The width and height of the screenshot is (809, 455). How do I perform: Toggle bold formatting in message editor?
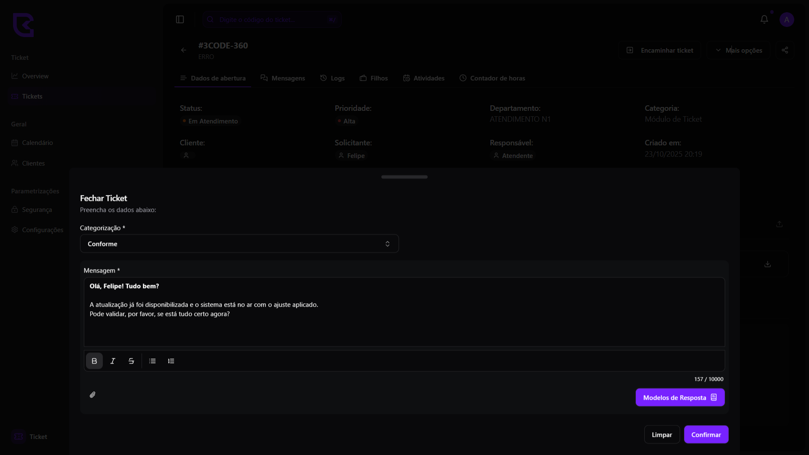94,361
